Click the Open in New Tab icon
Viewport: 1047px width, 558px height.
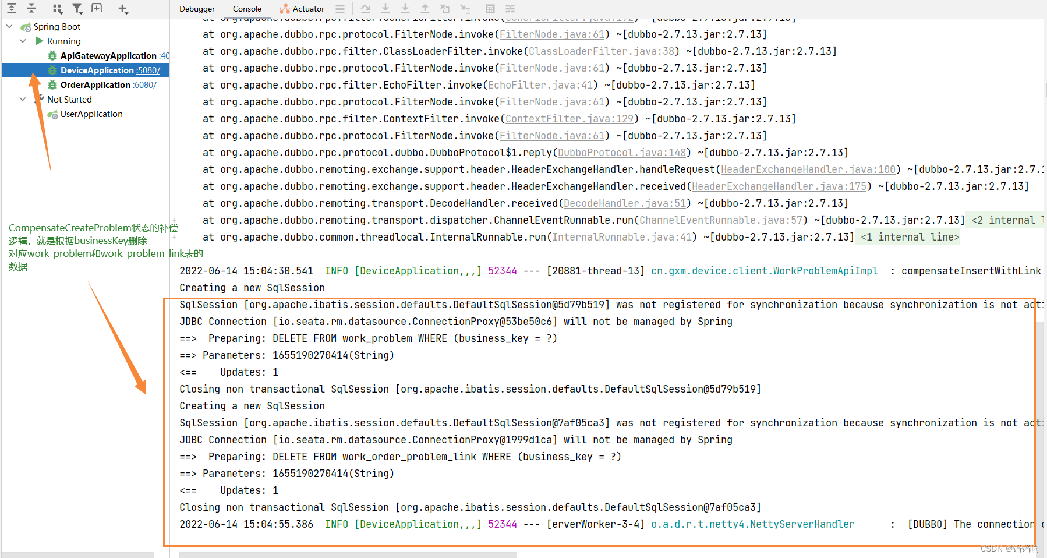(x=97, y=8)
